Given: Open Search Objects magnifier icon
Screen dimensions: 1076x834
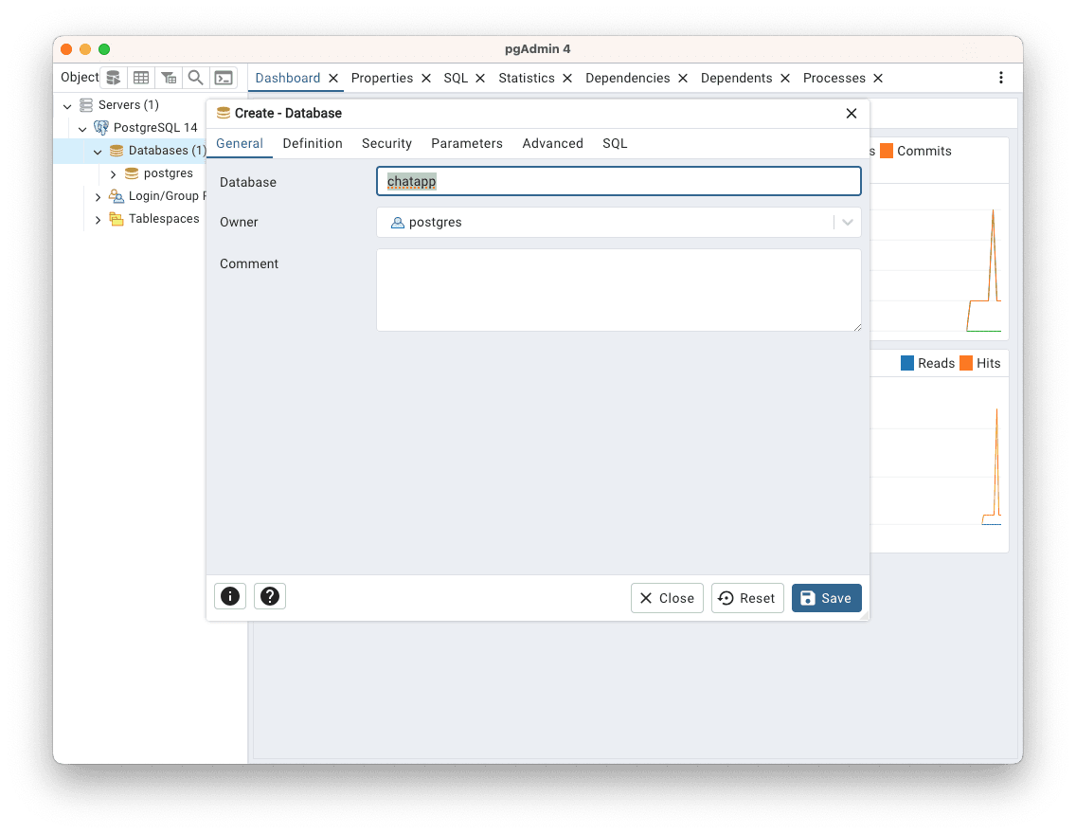Looking at the screenshot, I should 195,78.
